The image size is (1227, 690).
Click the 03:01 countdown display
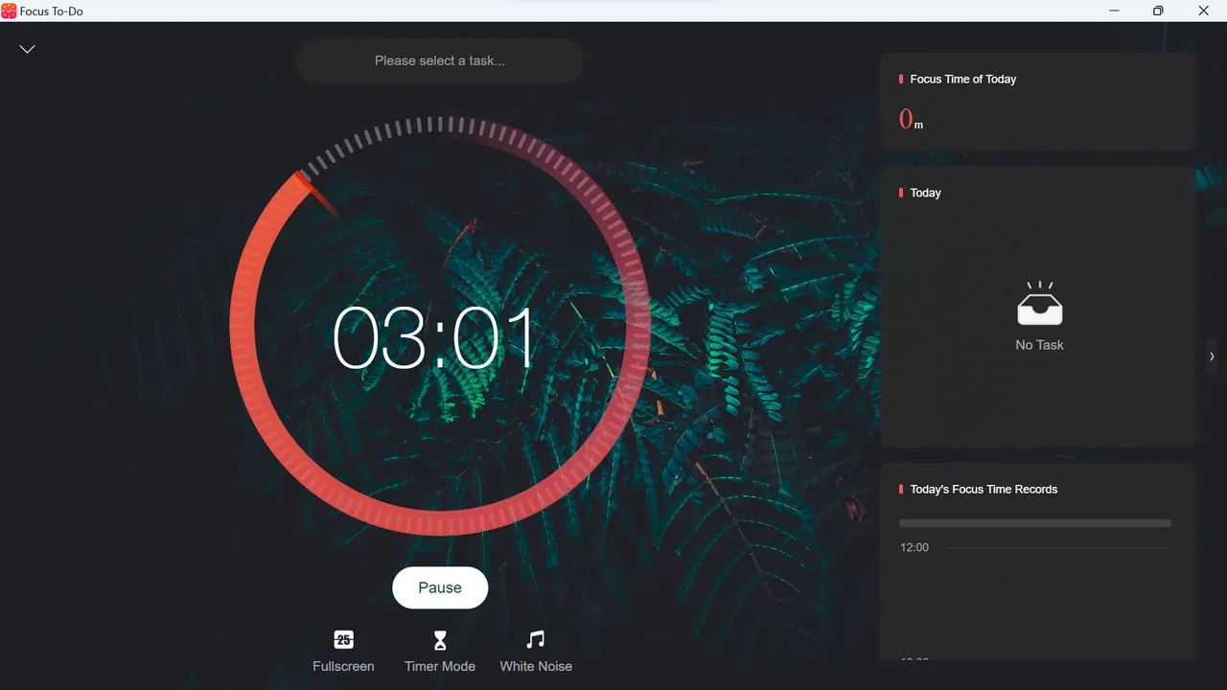point(434,337)
